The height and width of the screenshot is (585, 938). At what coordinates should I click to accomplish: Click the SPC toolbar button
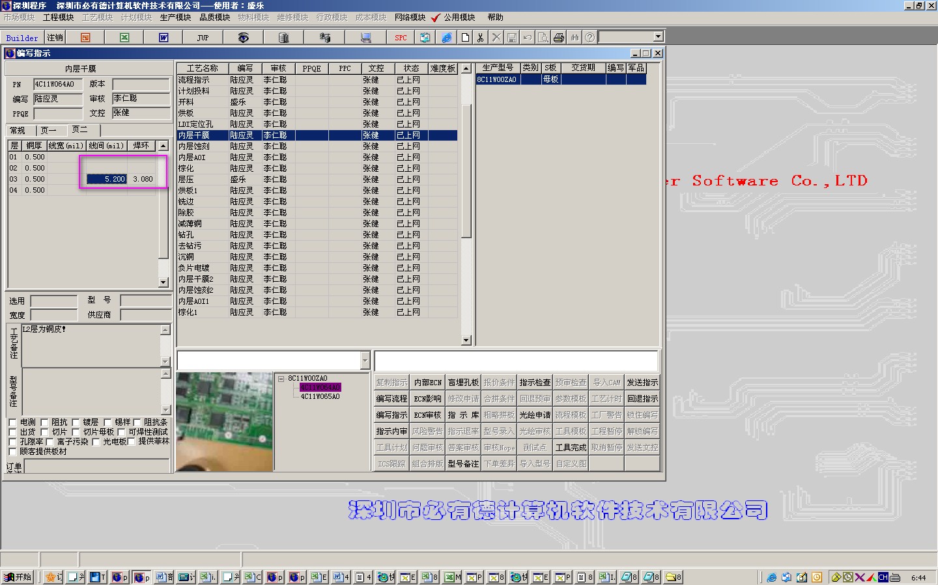401,38
